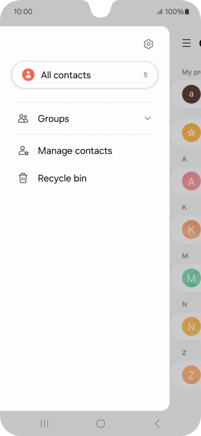Open Recycle bin entry
The image size is (201, 436).
[x=62, y=178]
